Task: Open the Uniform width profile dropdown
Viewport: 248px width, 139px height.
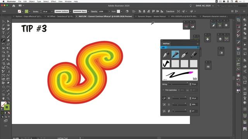Action: [x=71, y=11]
